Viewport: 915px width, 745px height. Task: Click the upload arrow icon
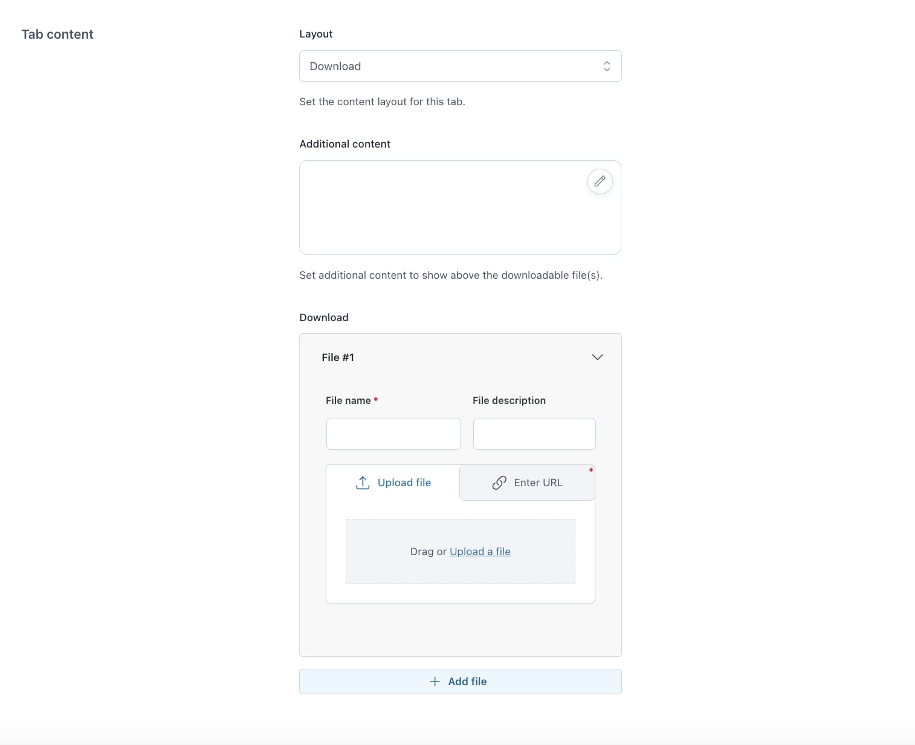(363, 483)
